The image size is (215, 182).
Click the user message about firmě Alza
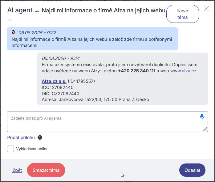pos(92,39)
